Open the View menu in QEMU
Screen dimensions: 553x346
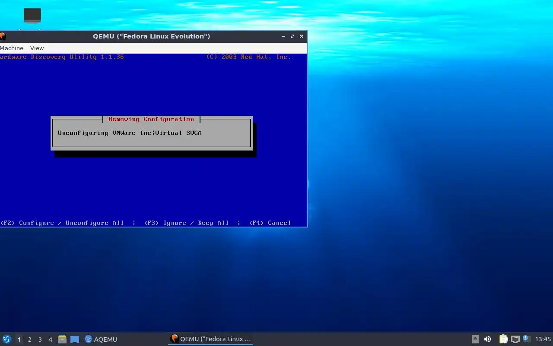coord(37,48)
